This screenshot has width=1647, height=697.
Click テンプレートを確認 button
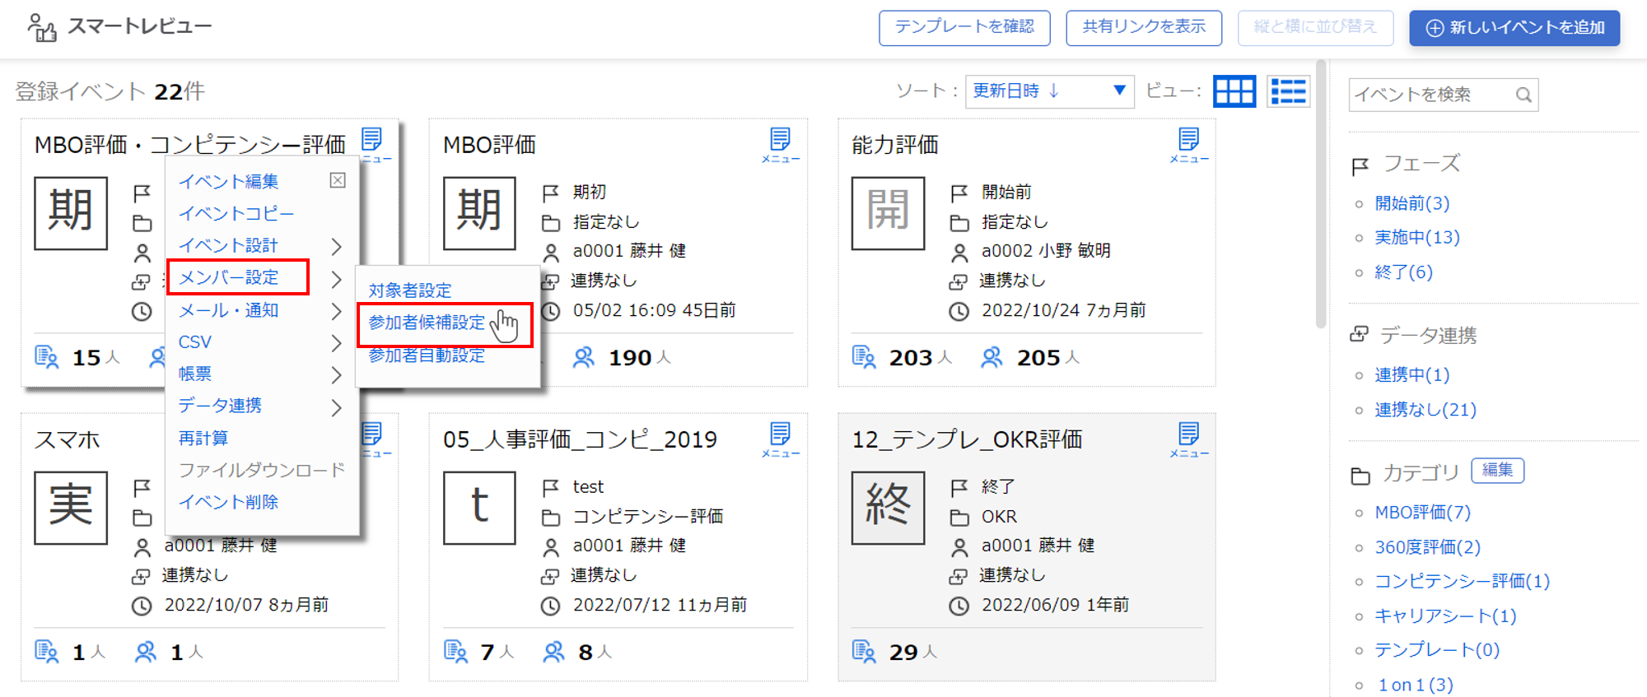point(964,28)
